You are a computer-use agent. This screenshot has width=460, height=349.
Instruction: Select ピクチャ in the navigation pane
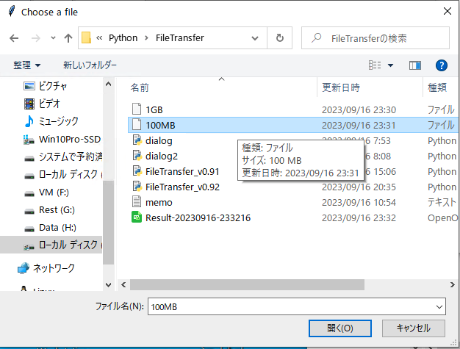pos(53,86)
